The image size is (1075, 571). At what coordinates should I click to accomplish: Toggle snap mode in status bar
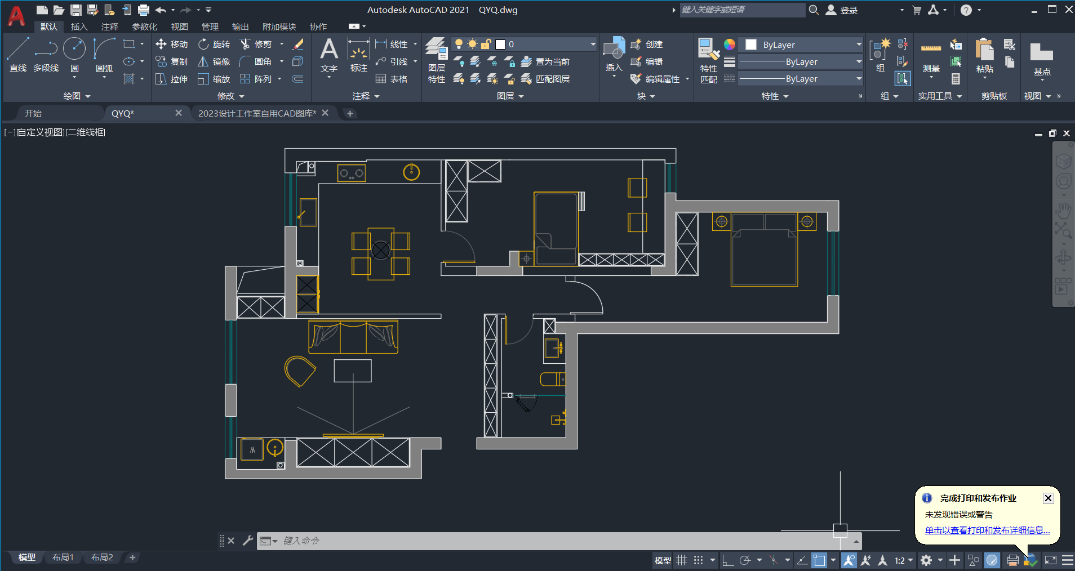coord(699,560)
